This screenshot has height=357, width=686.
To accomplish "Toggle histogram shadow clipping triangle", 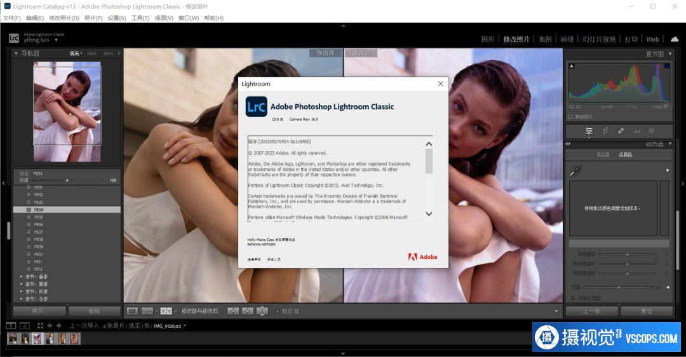I will 572,66.
